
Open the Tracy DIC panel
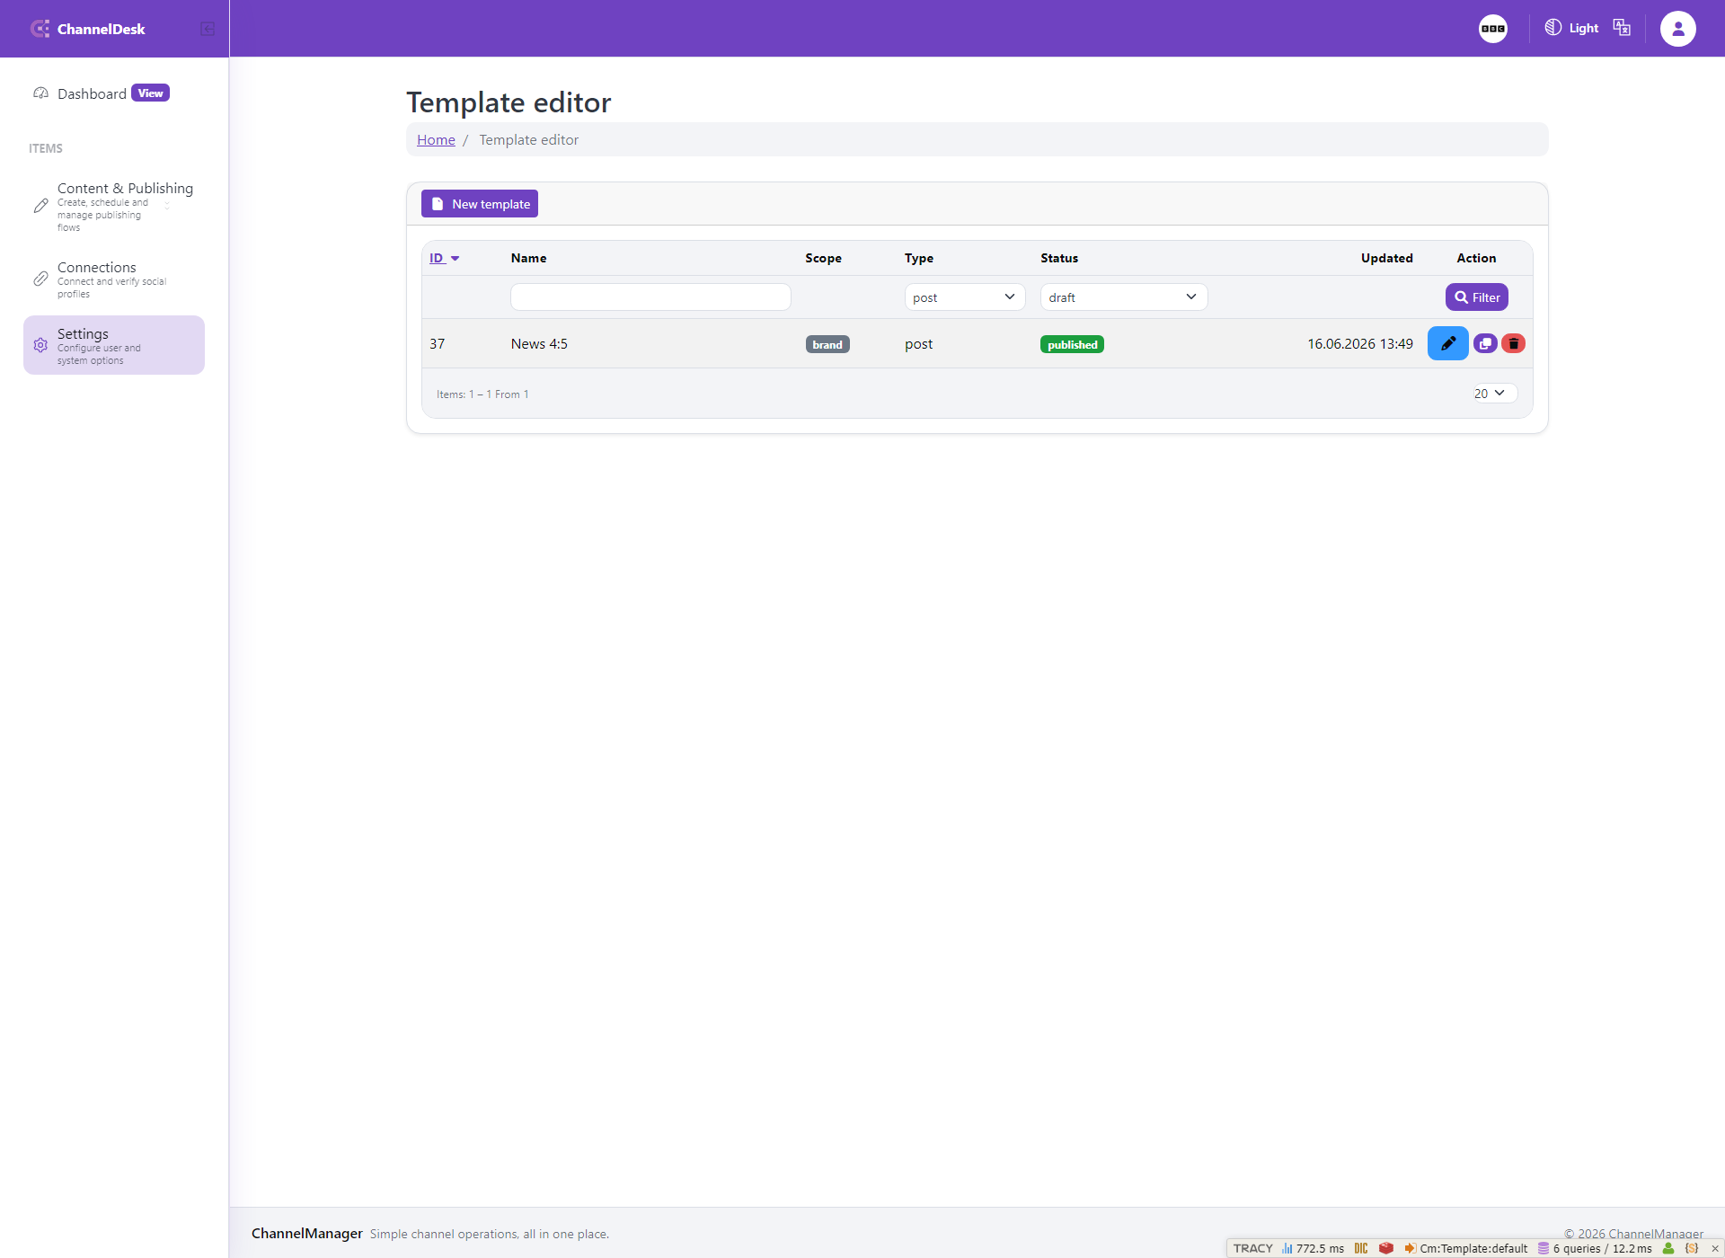point(1361,1248)
